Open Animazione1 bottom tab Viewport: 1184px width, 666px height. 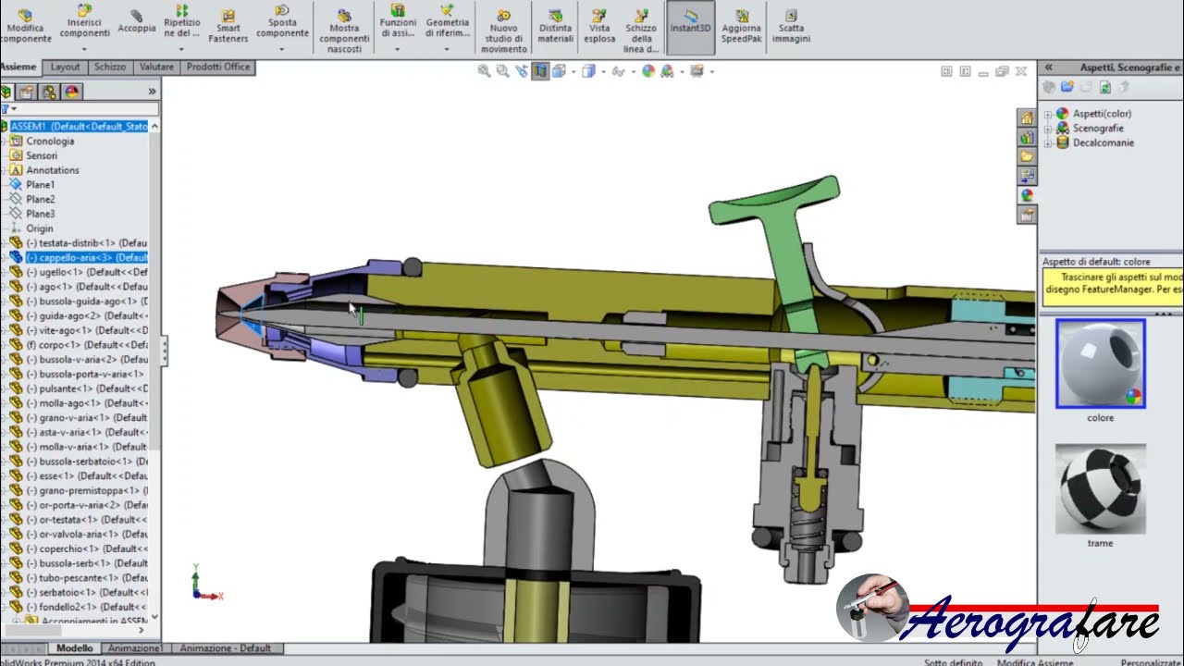pos(135,648)
